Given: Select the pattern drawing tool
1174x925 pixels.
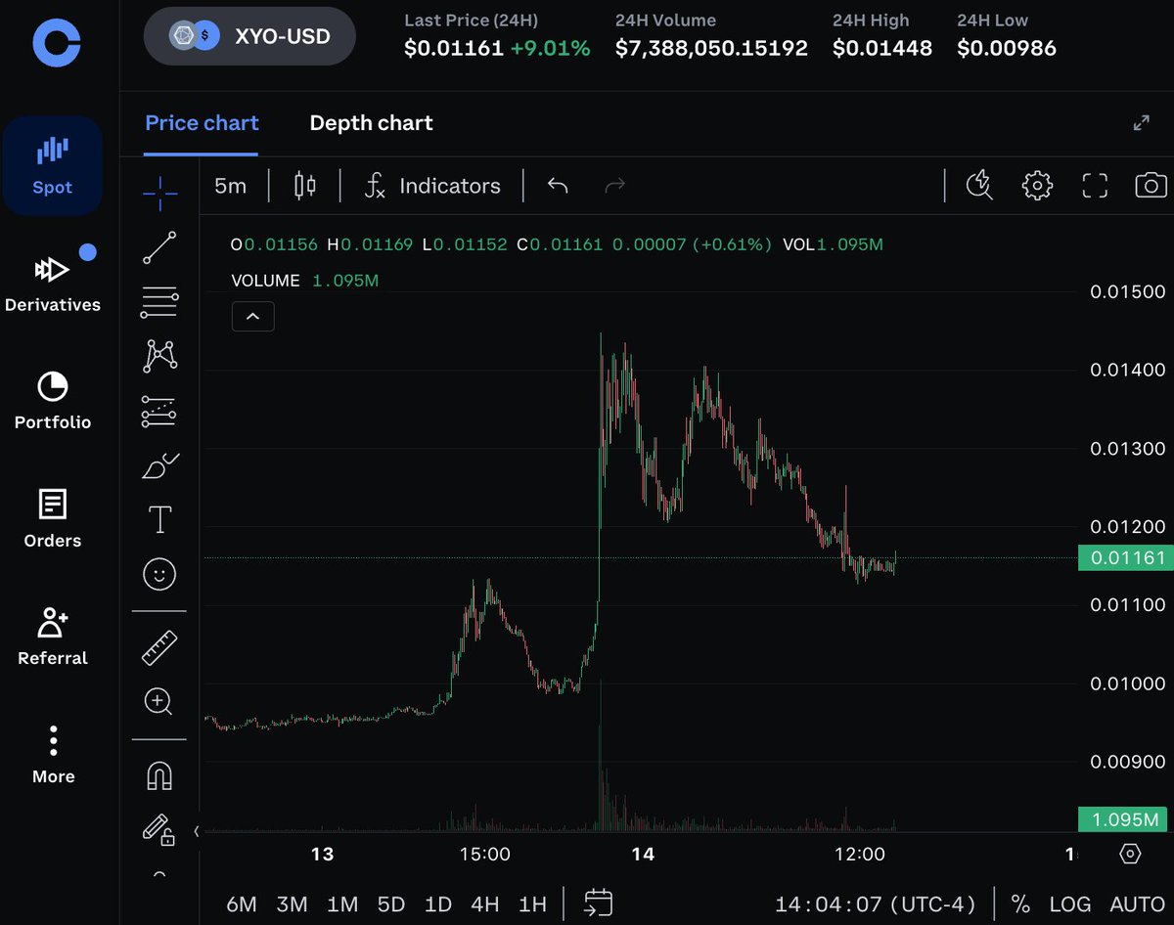Looking at the screenshot, I should 159,356.
